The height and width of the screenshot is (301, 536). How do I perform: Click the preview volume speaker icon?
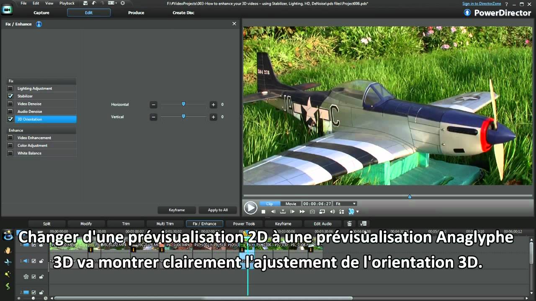(332, 212)
